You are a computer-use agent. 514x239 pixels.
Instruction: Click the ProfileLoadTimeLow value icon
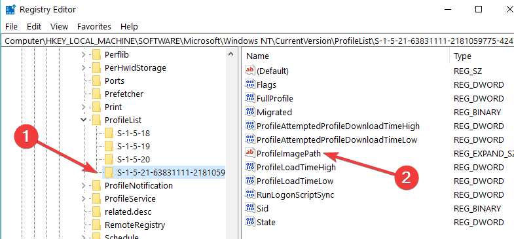click(250, 181)
